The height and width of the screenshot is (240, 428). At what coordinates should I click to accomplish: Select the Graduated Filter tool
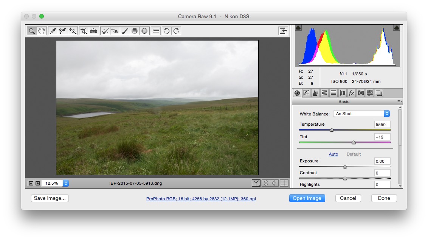[135, 31]
